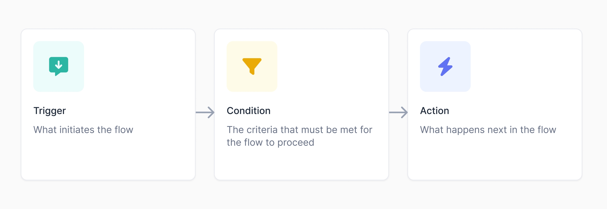This screenshot has width=607, height=209.
Task: Click "What happens next in the flow" description
Action: (488, 130)
